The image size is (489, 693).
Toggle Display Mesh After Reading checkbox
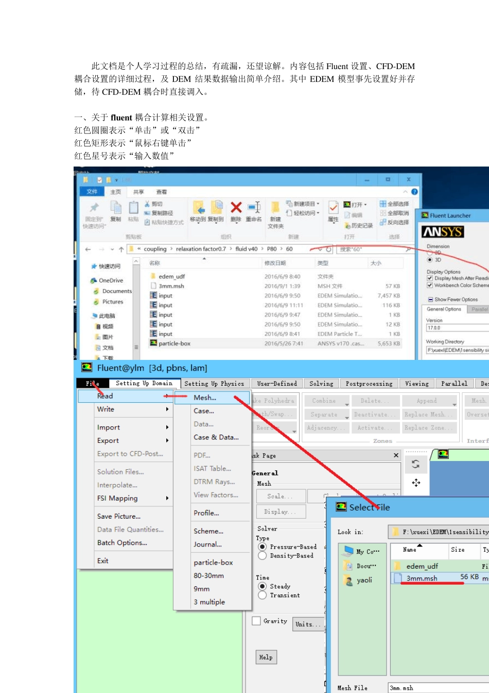click(430, 278)
